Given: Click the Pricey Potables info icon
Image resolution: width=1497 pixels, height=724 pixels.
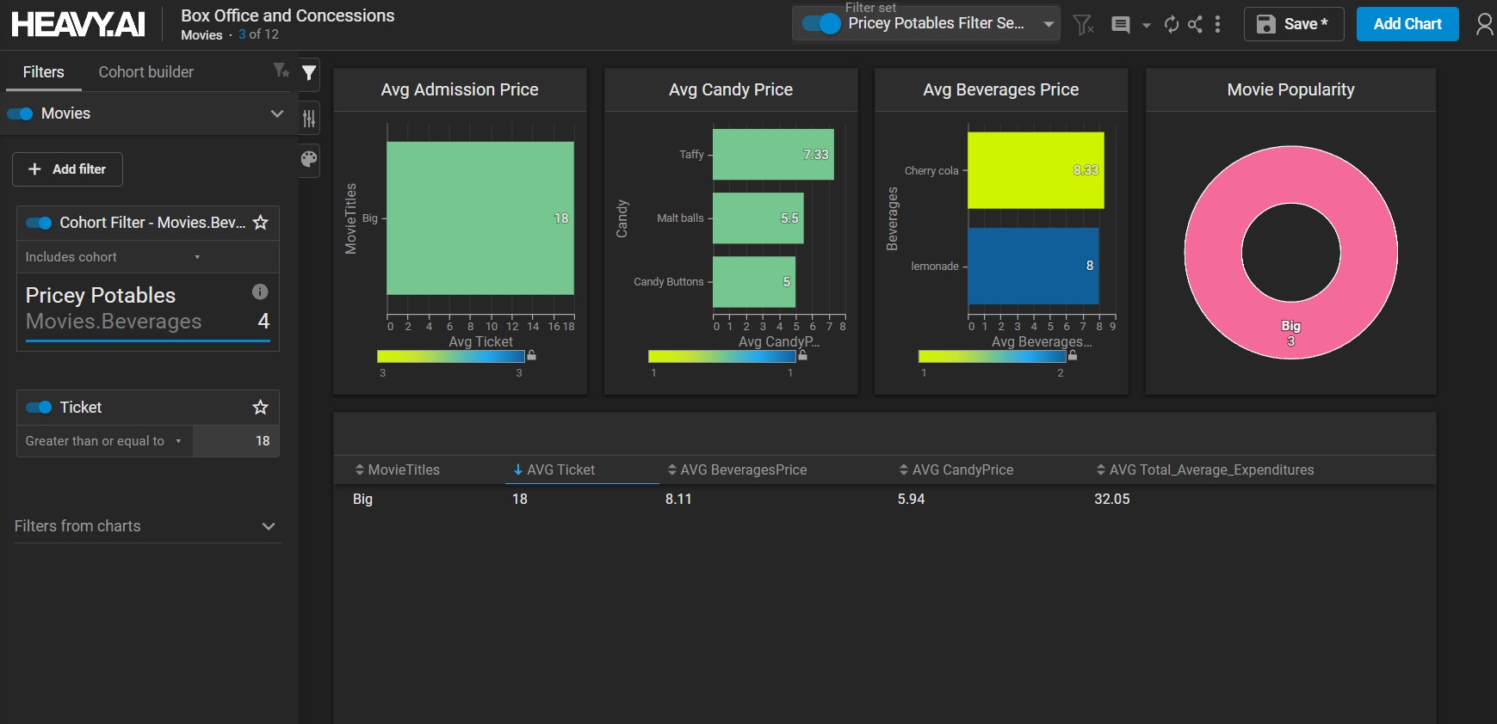Looking at the screenshot, I should (x=259, y=291).
